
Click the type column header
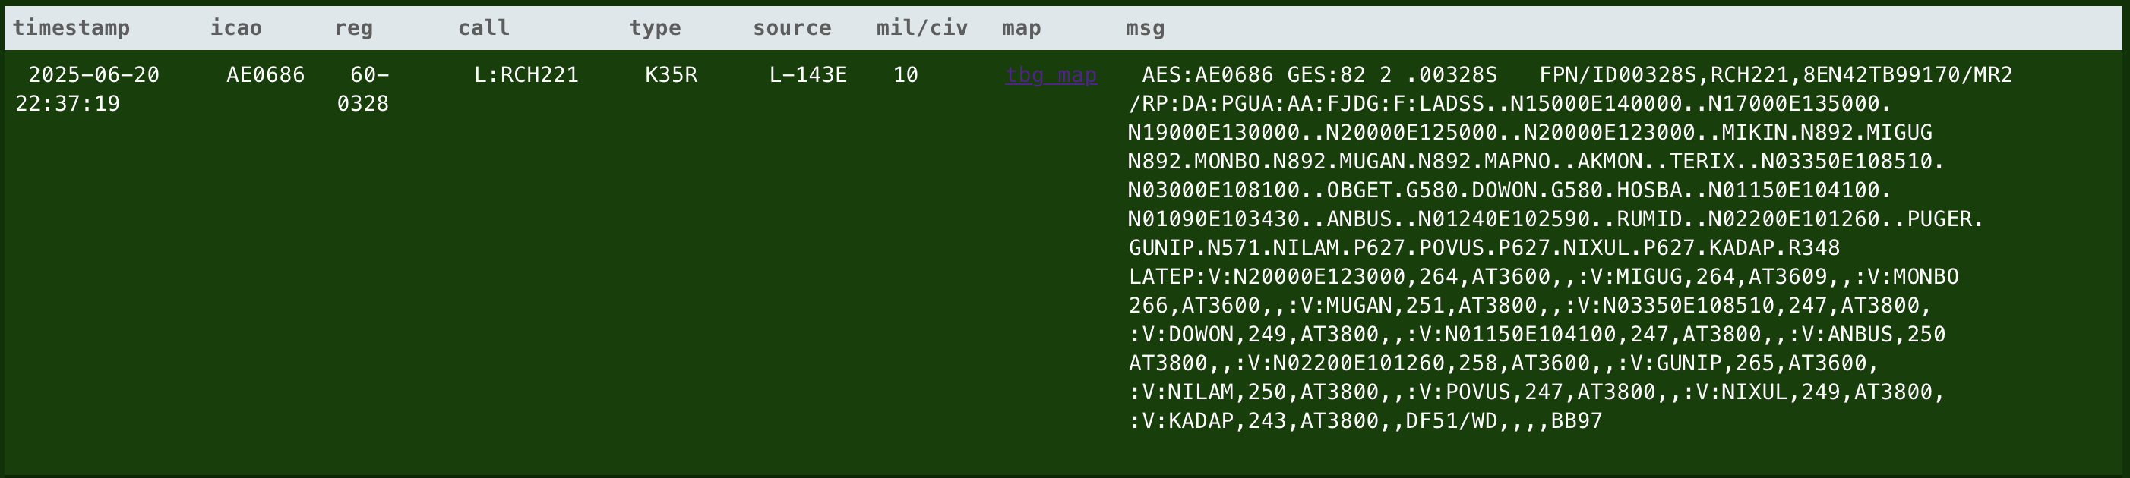click(x=655, y=28)
